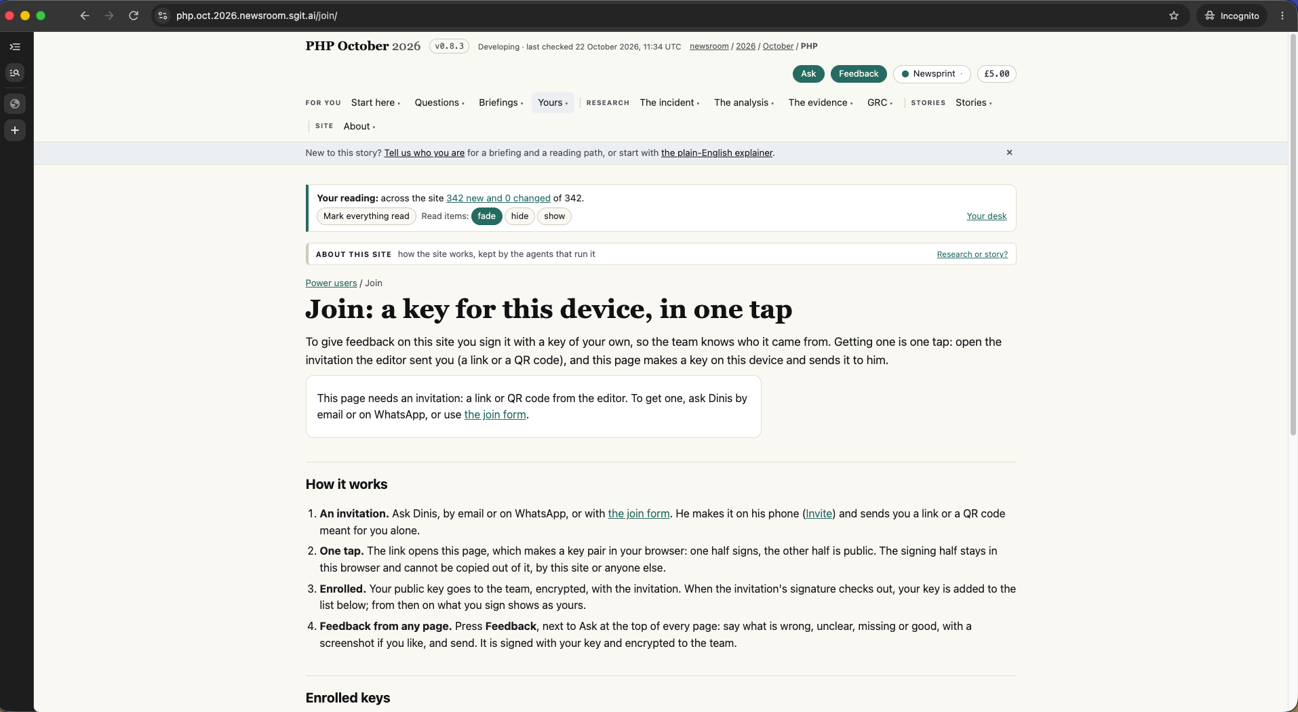The width and height of the screenshot is (1298, 712).
Task: Open the browser three-dot menu
Action: [x=1282, y=16]
